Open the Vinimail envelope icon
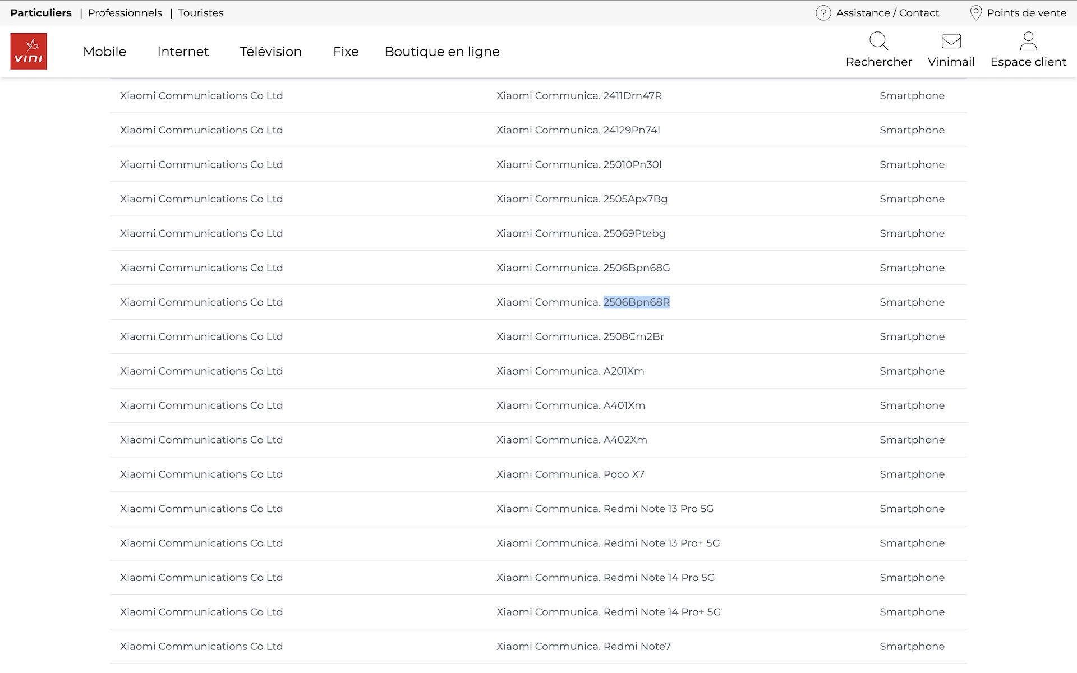 [x=951, y=41]
